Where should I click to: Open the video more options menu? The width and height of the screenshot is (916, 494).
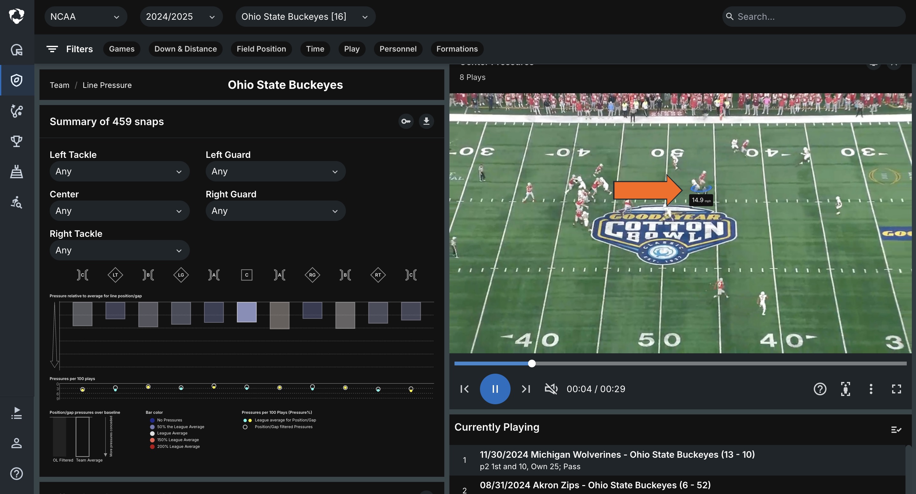coord(871,389)
